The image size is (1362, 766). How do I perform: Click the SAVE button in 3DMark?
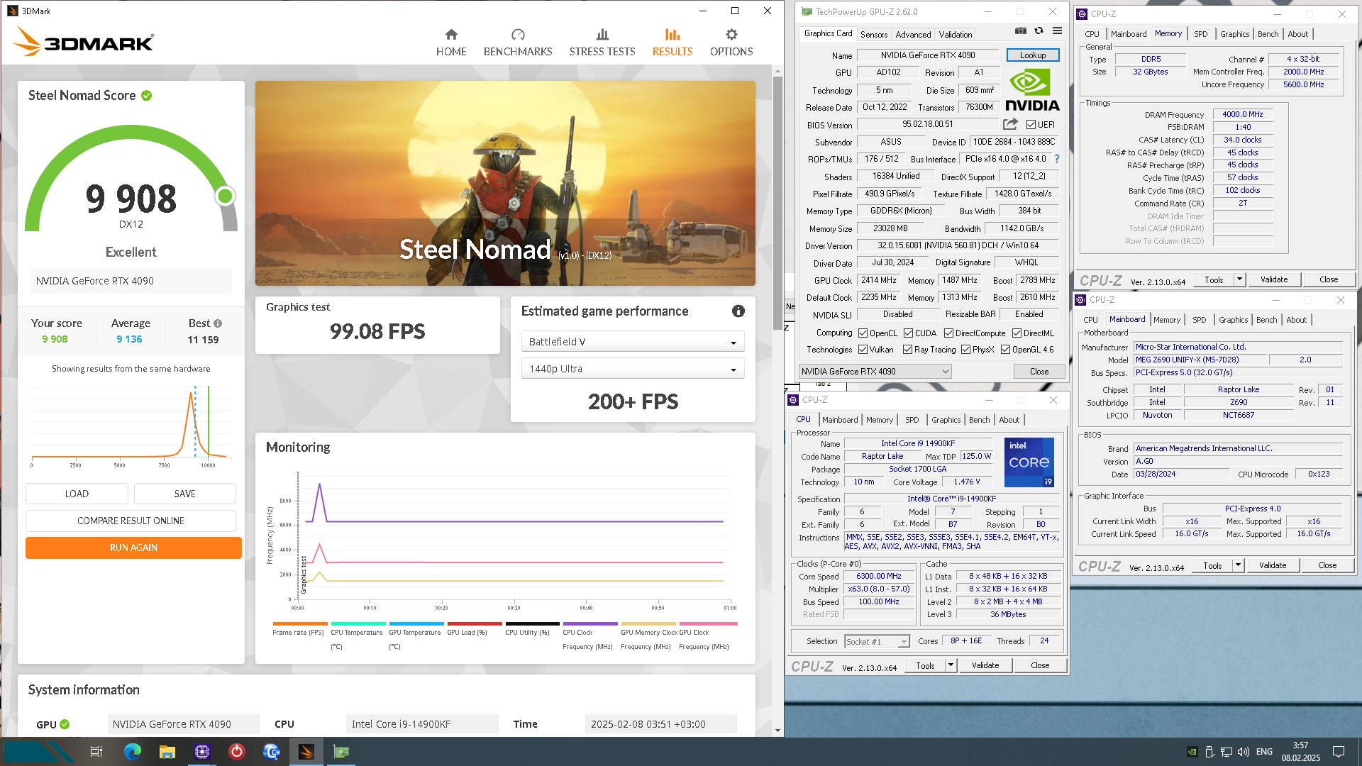tap(184, 494)
